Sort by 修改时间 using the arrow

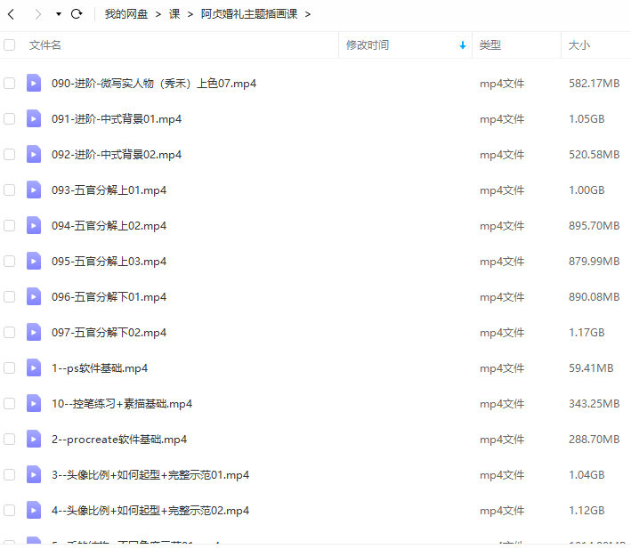462,45
